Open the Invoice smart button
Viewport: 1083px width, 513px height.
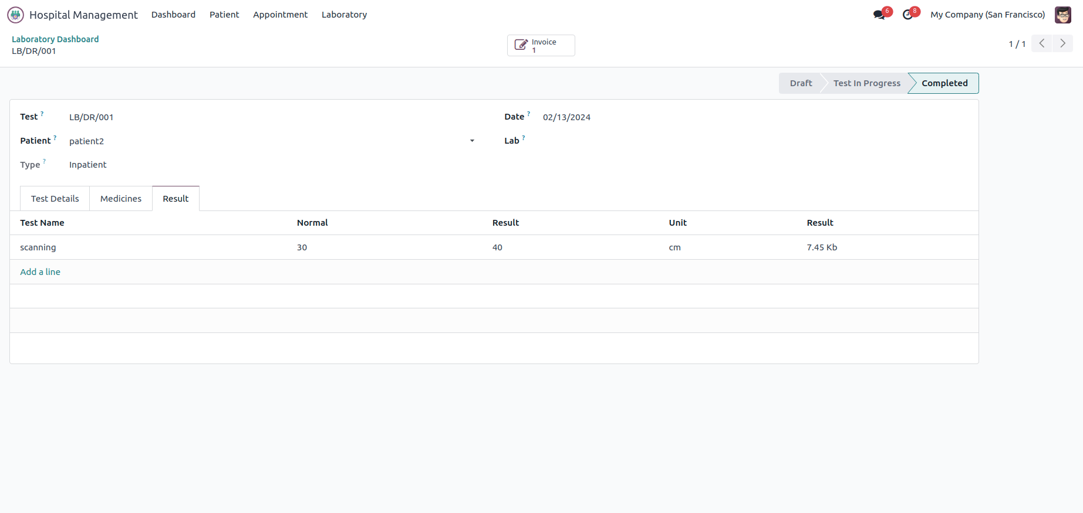pyautogui.click(x=541, y=45)
